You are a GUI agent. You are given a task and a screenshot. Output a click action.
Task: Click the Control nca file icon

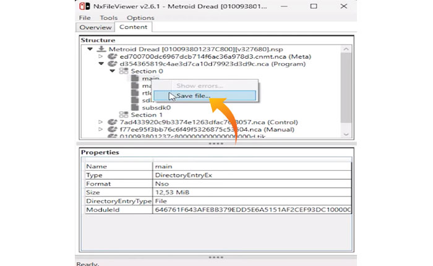(113, 122)
